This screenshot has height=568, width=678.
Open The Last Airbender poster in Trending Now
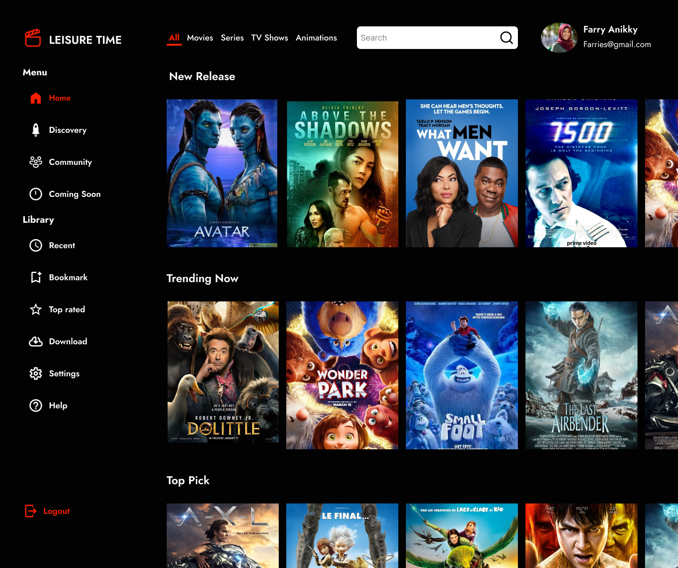(581, 375)
